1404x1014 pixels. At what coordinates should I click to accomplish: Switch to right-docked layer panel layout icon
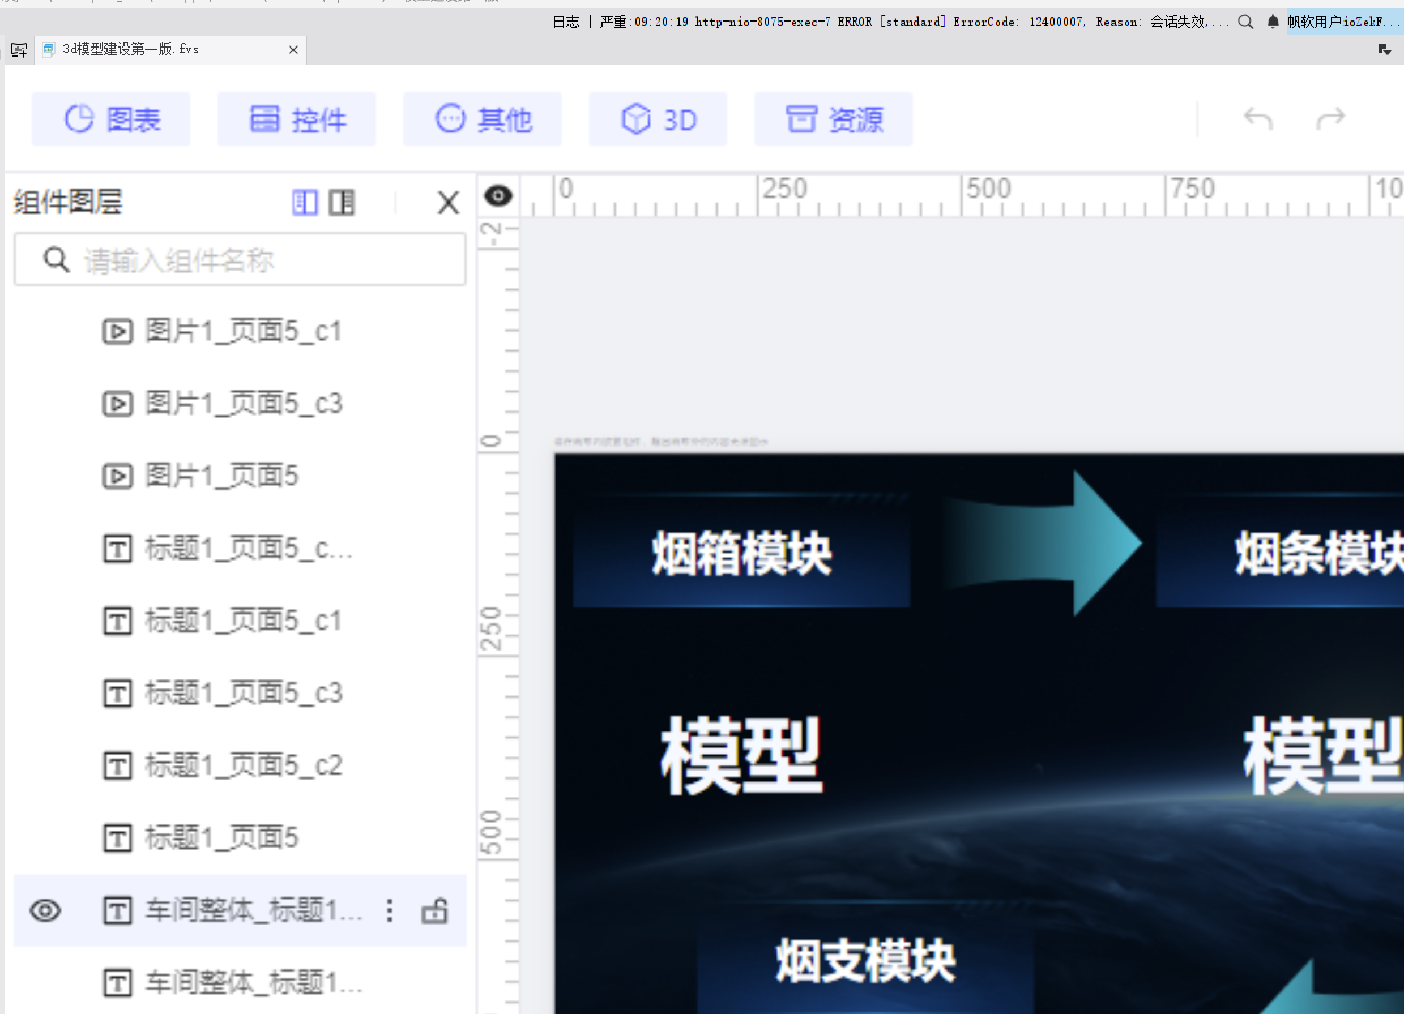point(341,202)
